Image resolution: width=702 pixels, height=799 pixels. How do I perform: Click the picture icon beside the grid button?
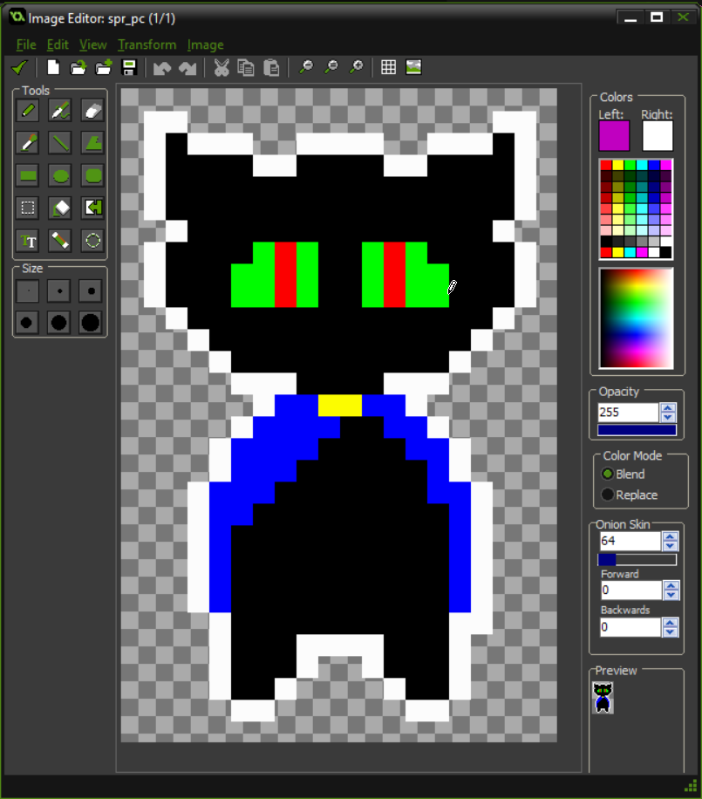pyautogui.click(x=413, y=67)
